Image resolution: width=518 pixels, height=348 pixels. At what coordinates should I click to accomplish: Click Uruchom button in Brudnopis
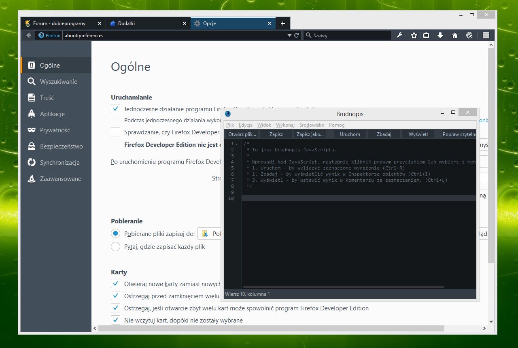(x=350, y=134)
